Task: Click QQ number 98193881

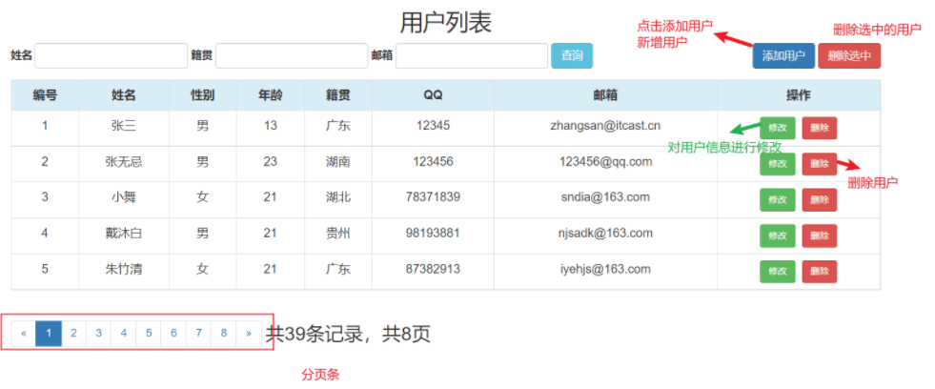Action: point(433,233)
